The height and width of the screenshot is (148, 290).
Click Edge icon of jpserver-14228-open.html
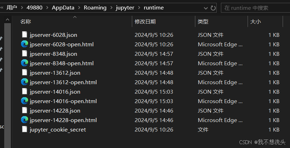[25, 120]
